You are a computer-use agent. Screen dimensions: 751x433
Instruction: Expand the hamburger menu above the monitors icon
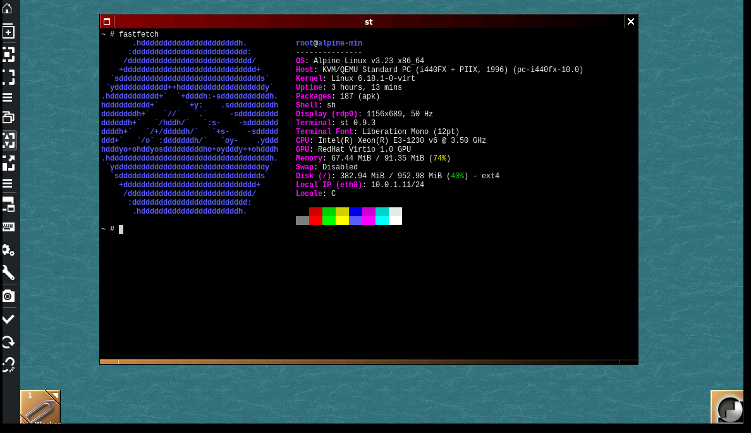8,183
